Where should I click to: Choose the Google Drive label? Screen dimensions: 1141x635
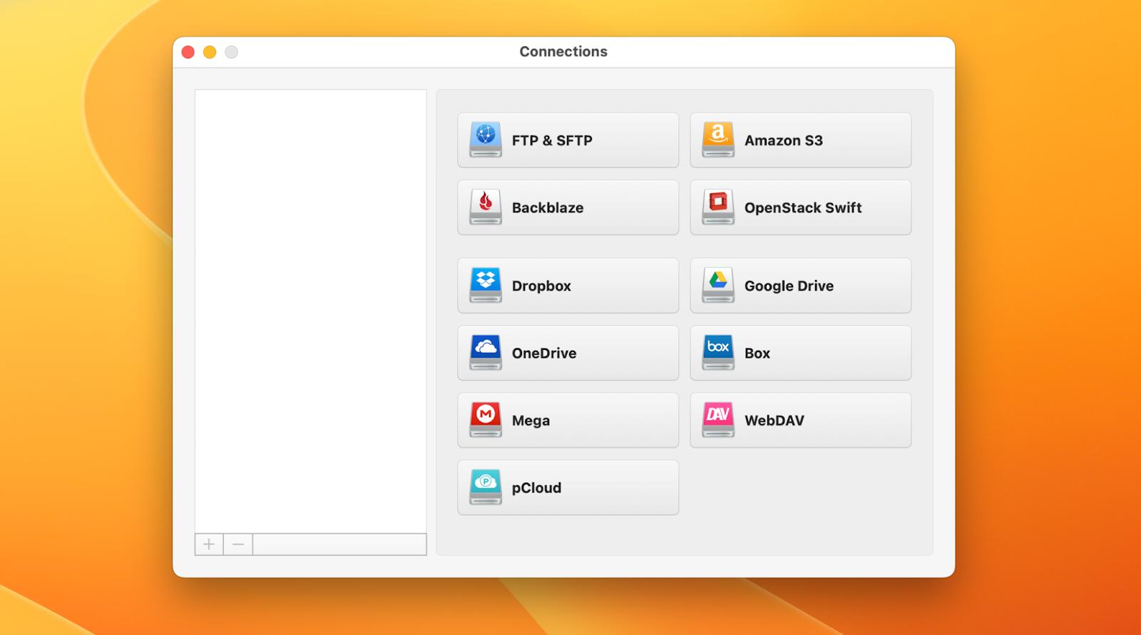pyautogui.click(x=789, y=286)
